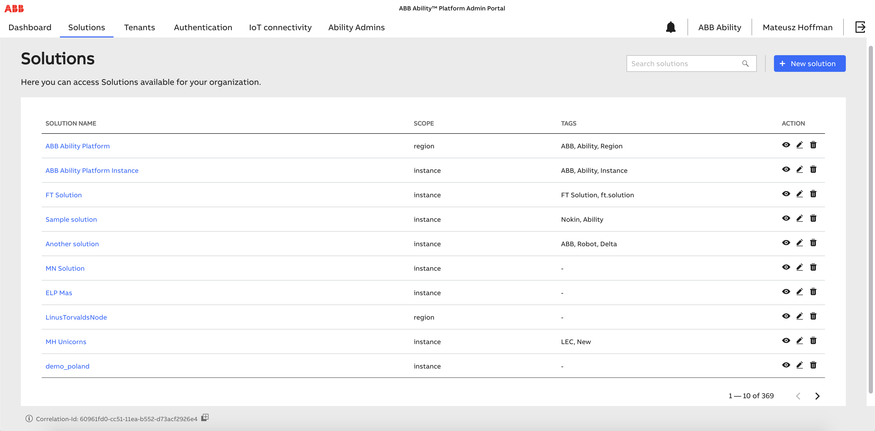The width and height of the screenshot is (875, 431).
Task: Edit the ABB Ability Platform solution
Action: [799, 145]
